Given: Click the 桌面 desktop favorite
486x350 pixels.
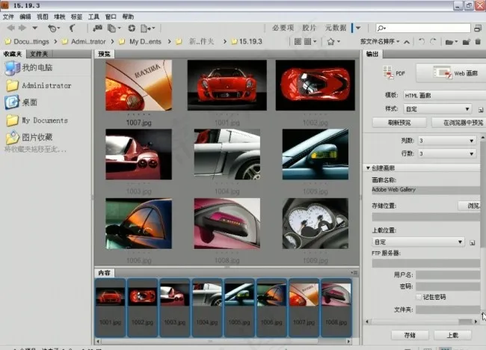Looking at the screenshot, I should pos(29,102).
